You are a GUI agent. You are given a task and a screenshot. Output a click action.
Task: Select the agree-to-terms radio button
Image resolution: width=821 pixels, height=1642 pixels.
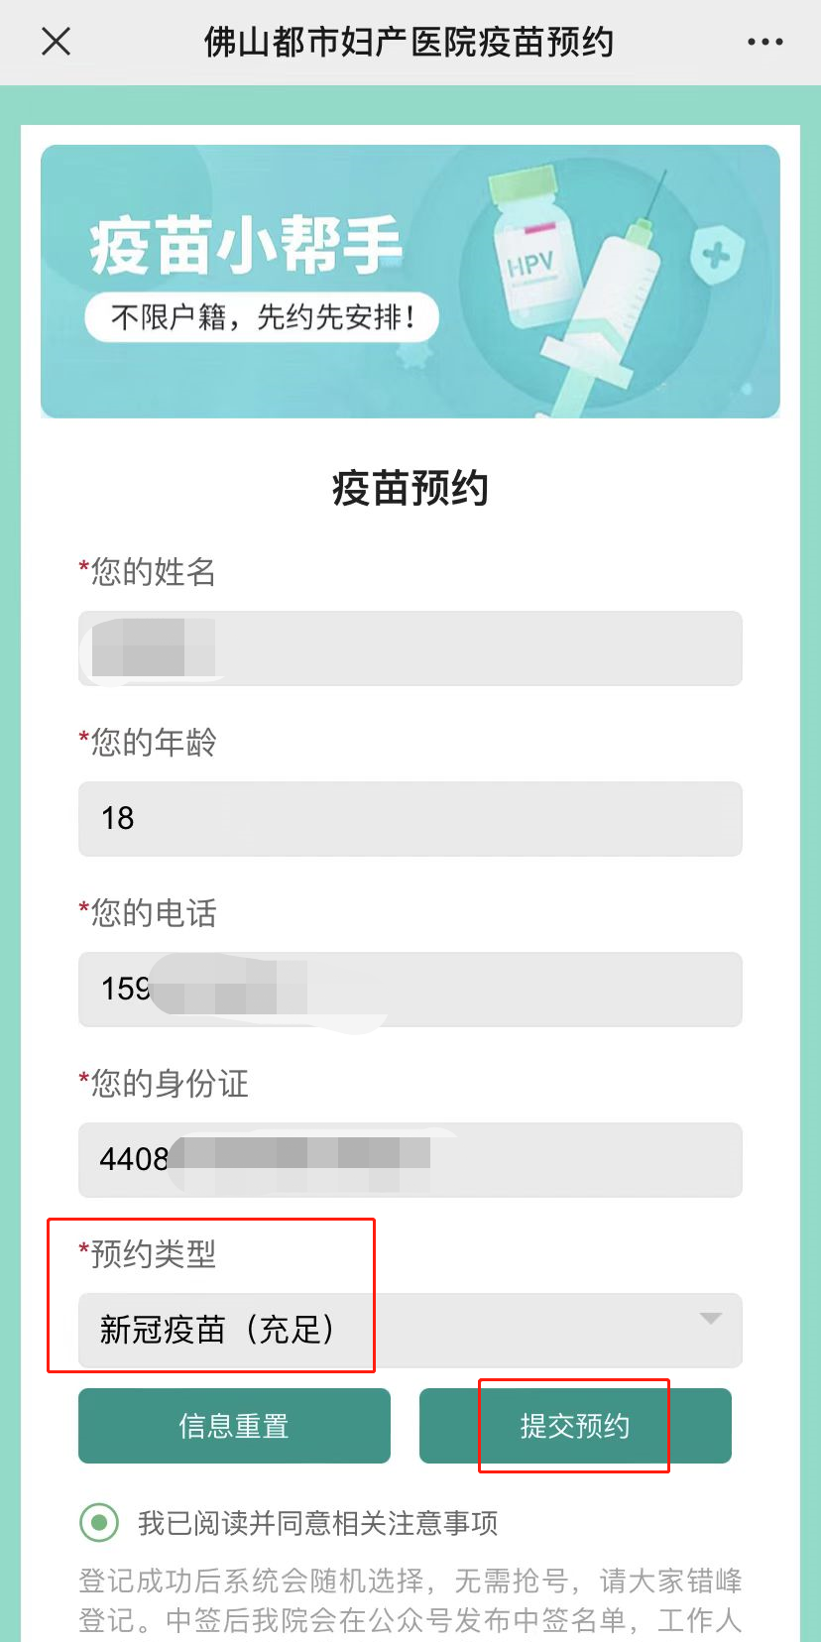click(99, 1522)
